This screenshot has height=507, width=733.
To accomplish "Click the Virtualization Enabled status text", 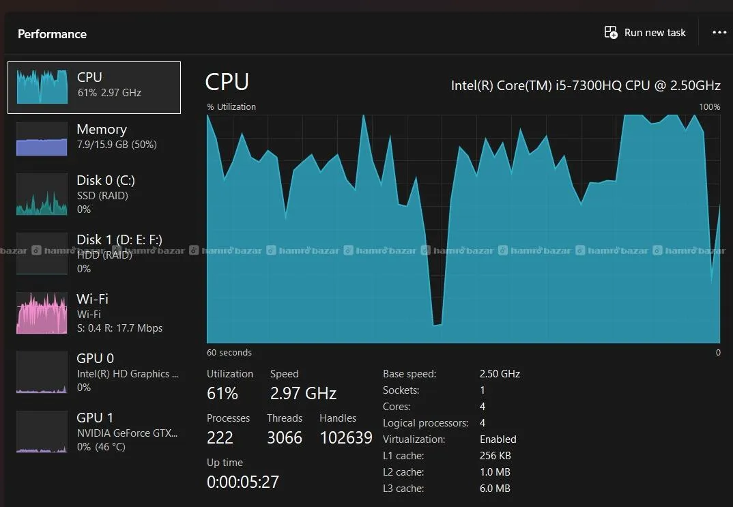I will coord(498,439).
